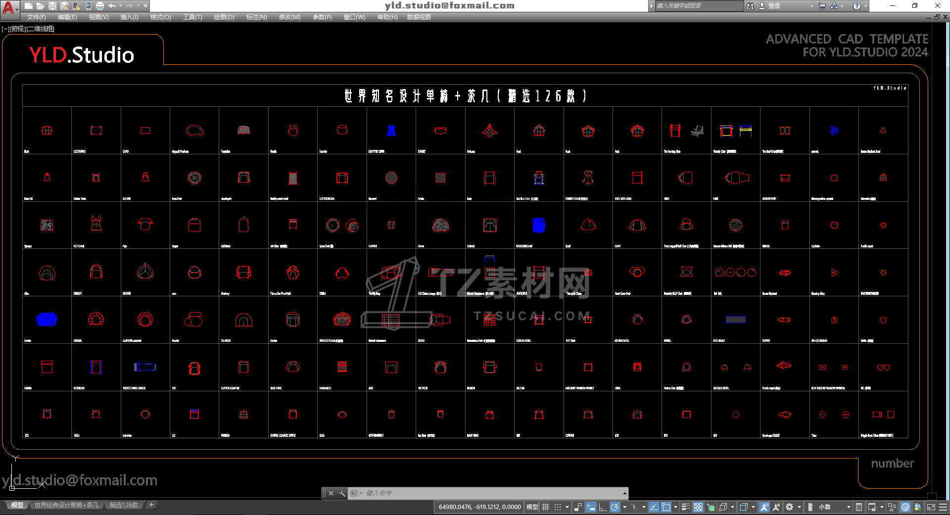
Task: Create a new drawing from the quick toolbar
Action: [x=28, y=6]
